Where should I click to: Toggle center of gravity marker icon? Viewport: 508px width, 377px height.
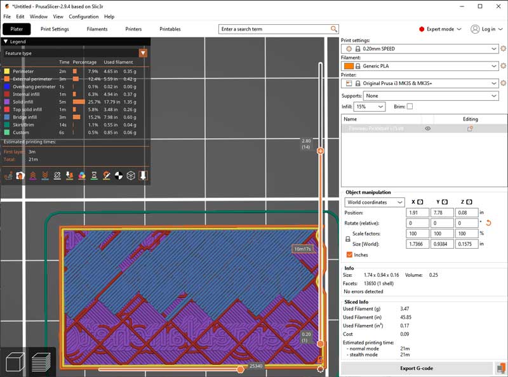(x=119, y=176)
